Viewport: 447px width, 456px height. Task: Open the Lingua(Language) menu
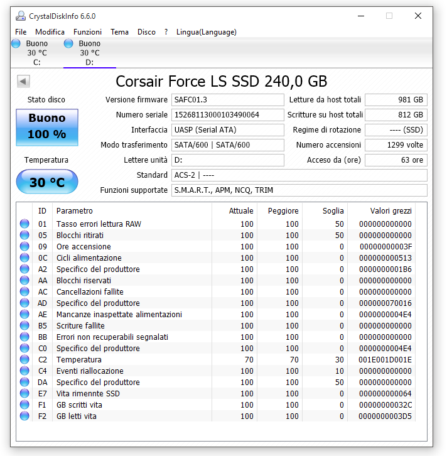point(207,32)
